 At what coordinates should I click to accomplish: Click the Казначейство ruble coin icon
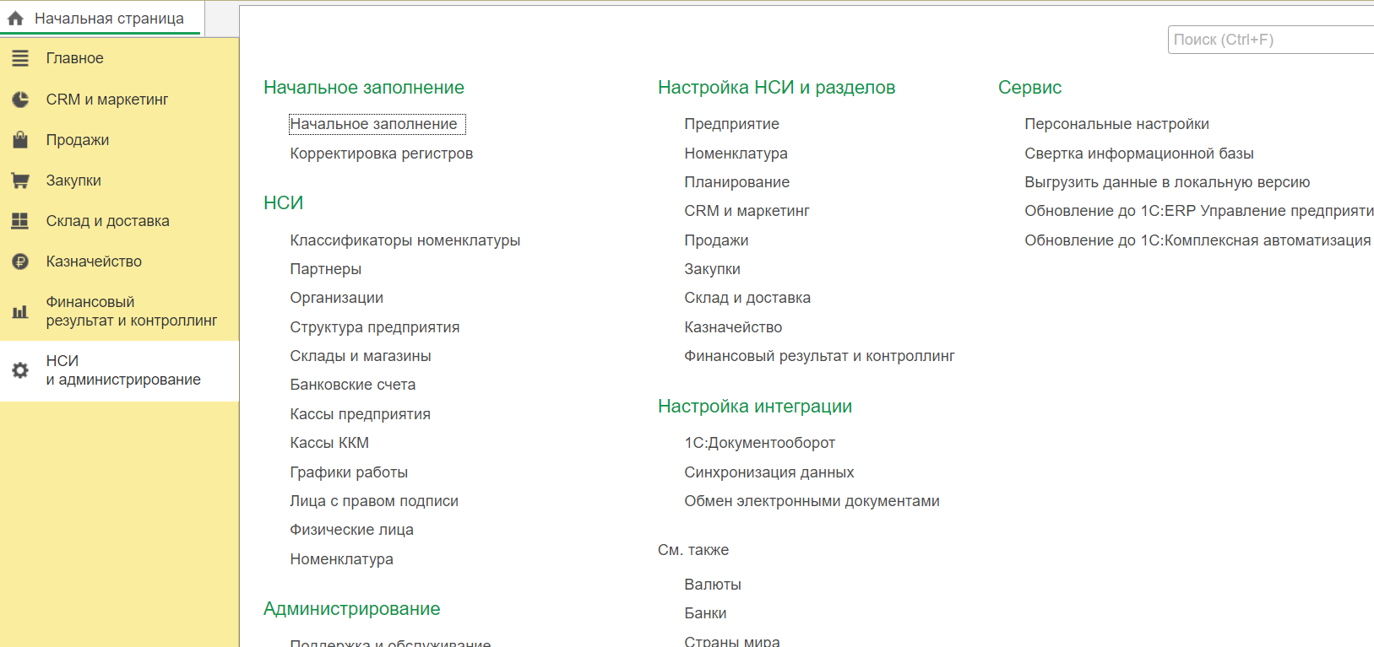point(20,261)
